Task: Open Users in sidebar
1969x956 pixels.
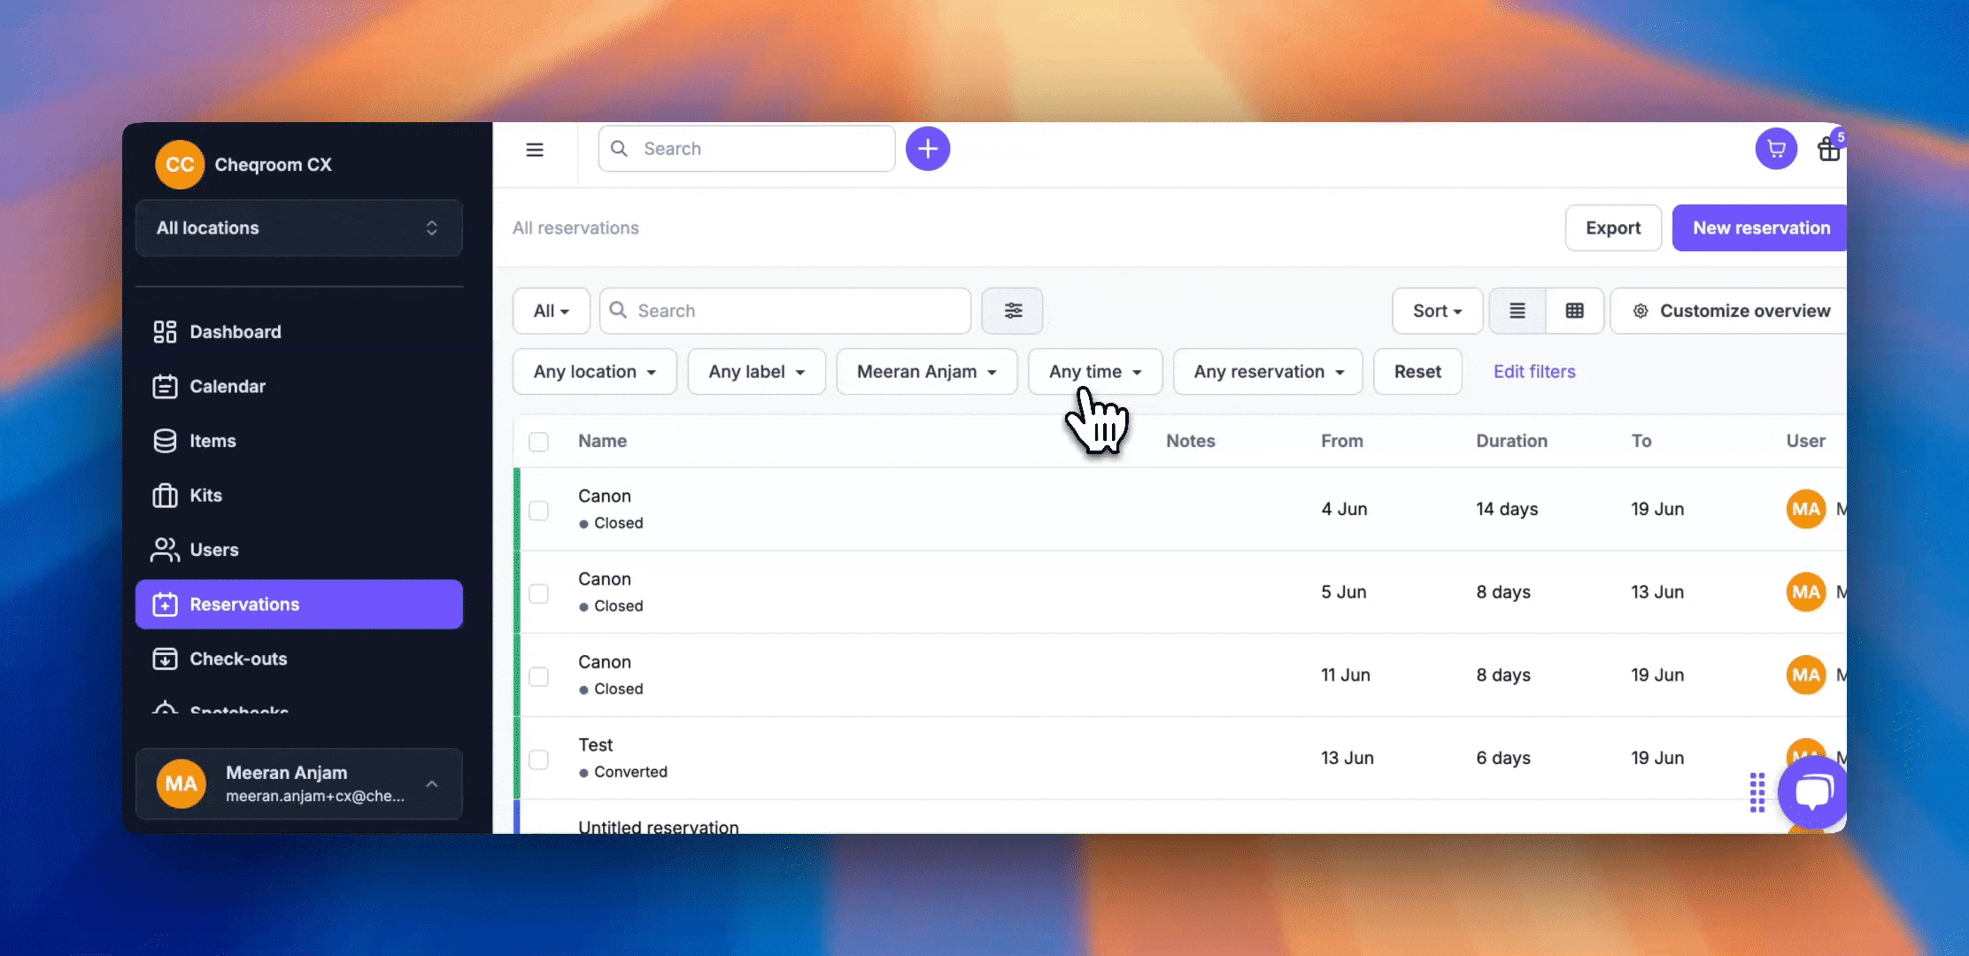Action: [299, 550]
